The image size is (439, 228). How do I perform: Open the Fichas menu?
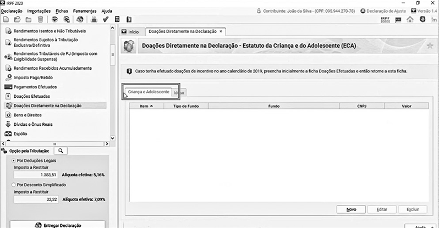pyautogui.click(x=62, y=11)
